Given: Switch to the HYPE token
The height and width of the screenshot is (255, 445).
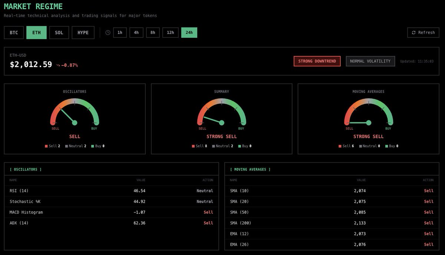Looking at the screenshot, I should tap(83, 33).
